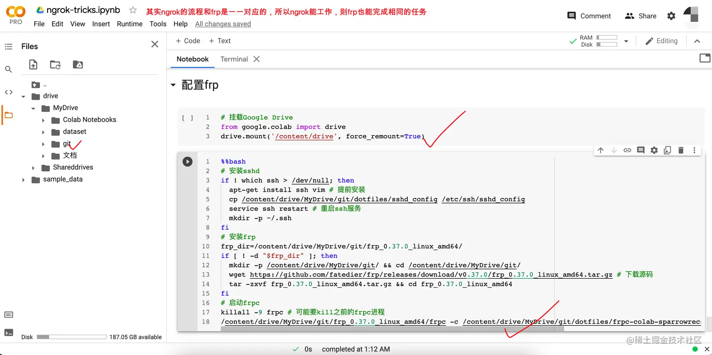Mount Google Drive via the files toolbar icon
712x355 pixels.
(78, 65)
